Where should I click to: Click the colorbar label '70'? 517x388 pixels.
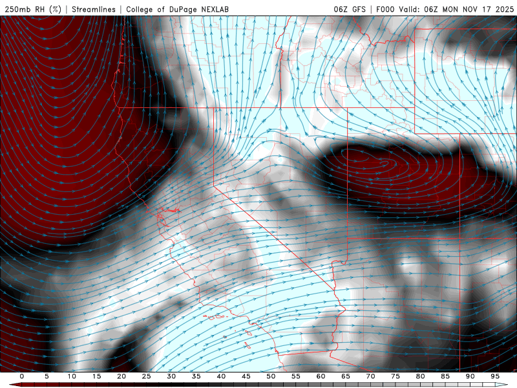(370, 376)
